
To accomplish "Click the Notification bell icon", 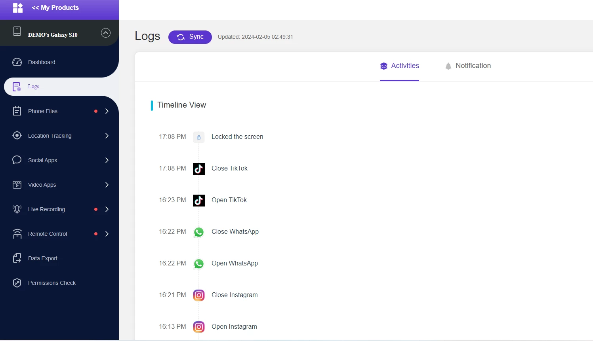I will point(448,66).
